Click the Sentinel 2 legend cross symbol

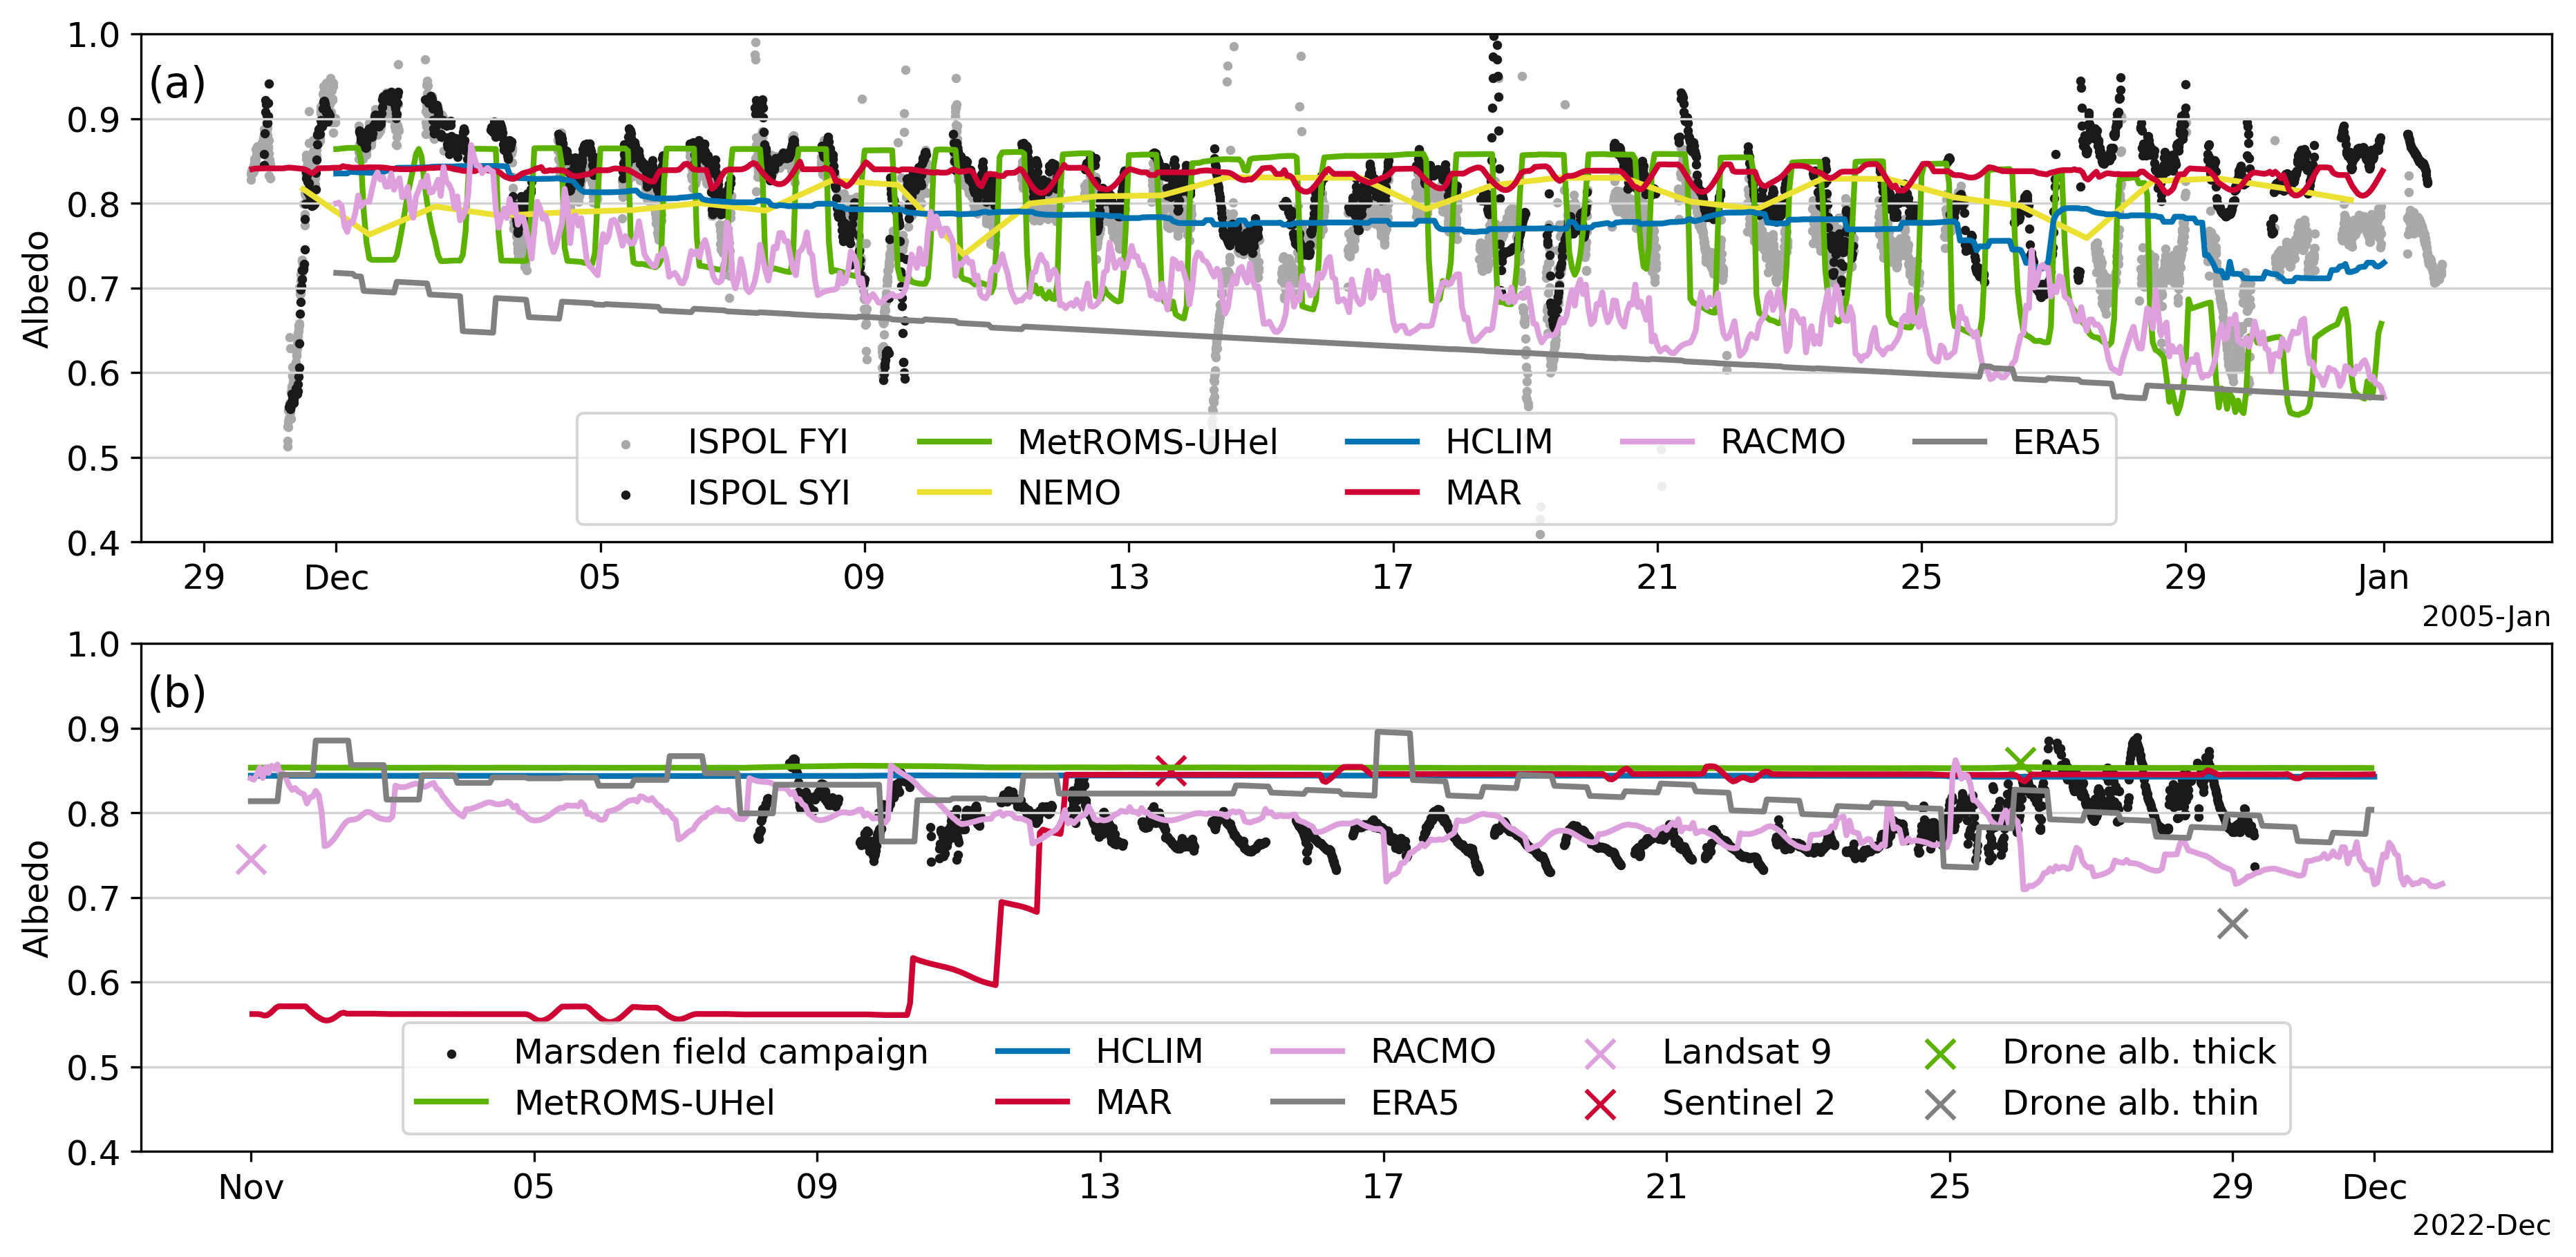click(1601, 1104)
